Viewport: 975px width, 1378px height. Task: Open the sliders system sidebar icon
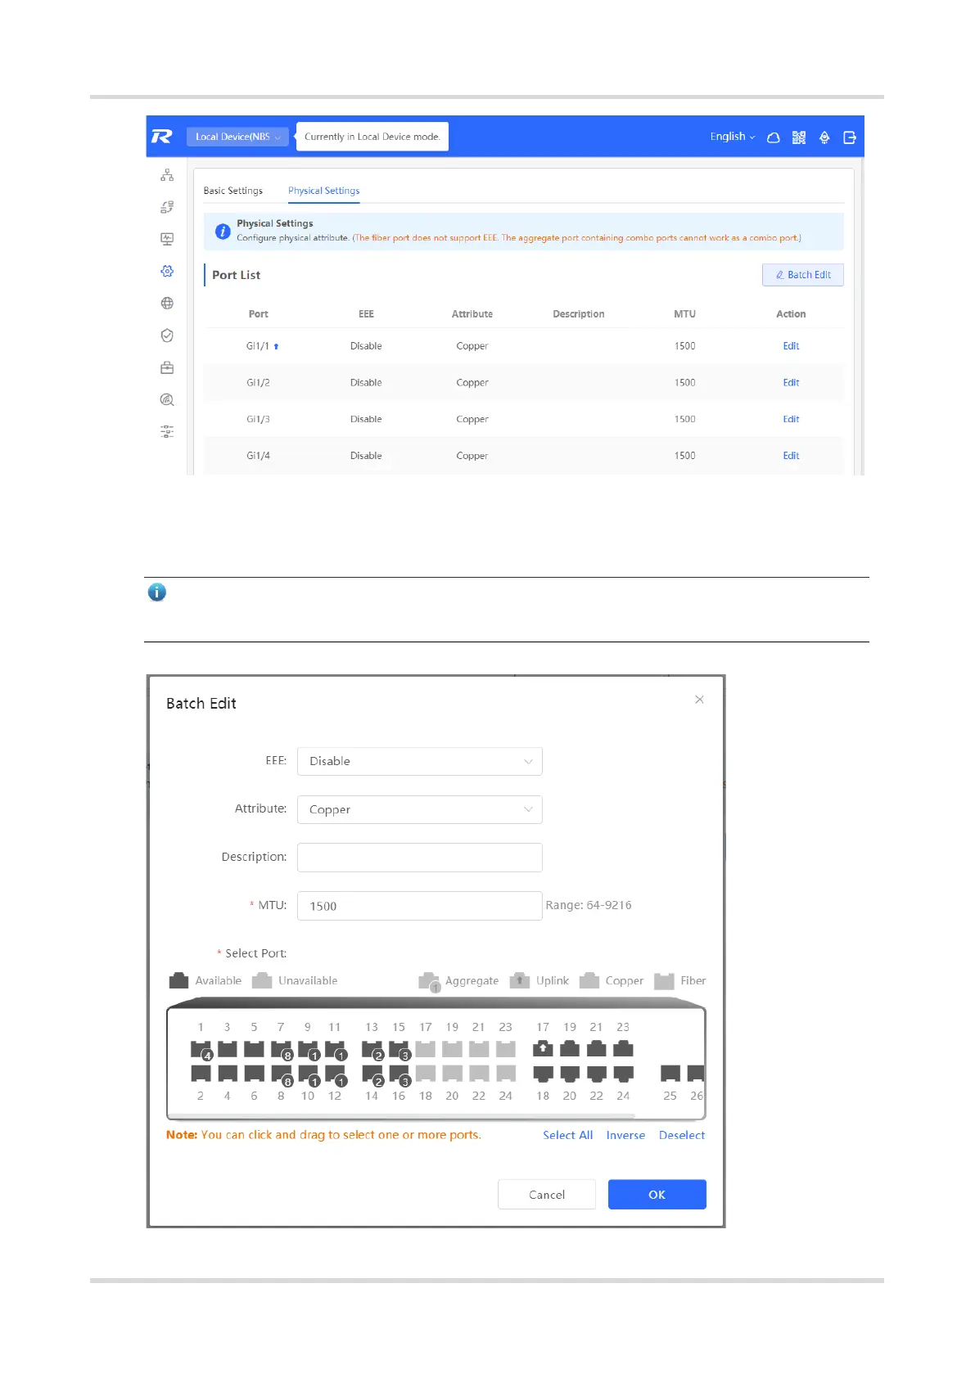coord(167,431)
